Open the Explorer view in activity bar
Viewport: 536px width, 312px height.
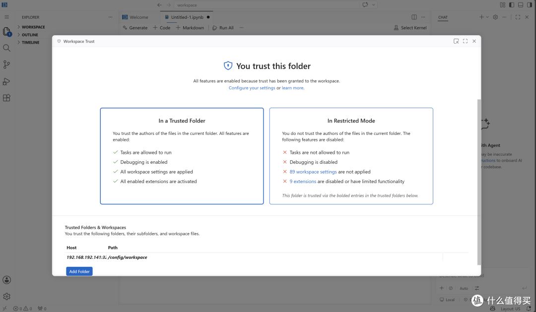click(6, 31)
